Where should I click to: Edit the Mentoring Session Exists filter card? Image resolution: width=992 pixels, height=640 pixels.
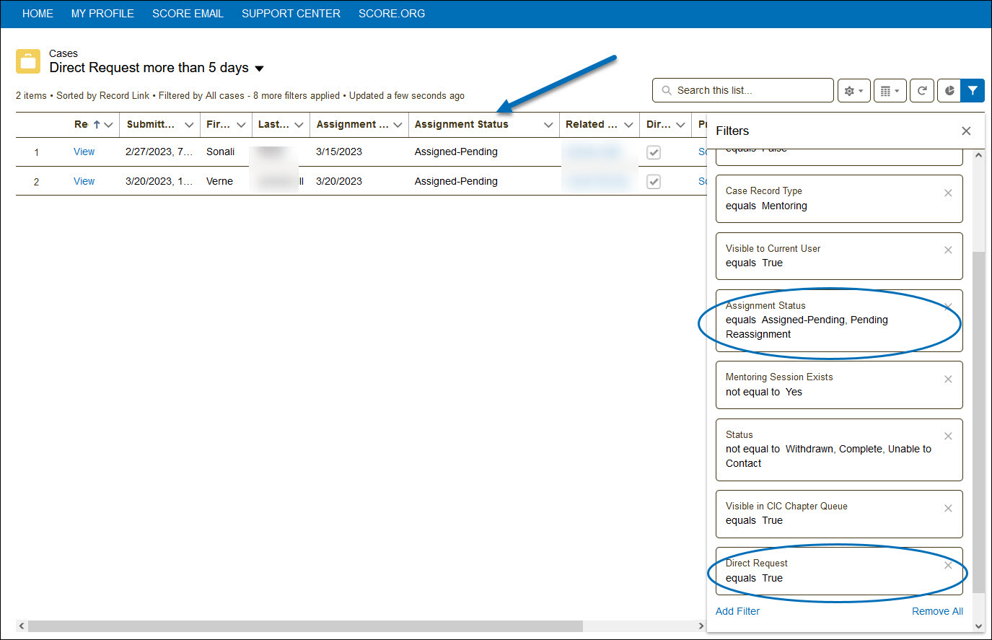pos(839,385)
